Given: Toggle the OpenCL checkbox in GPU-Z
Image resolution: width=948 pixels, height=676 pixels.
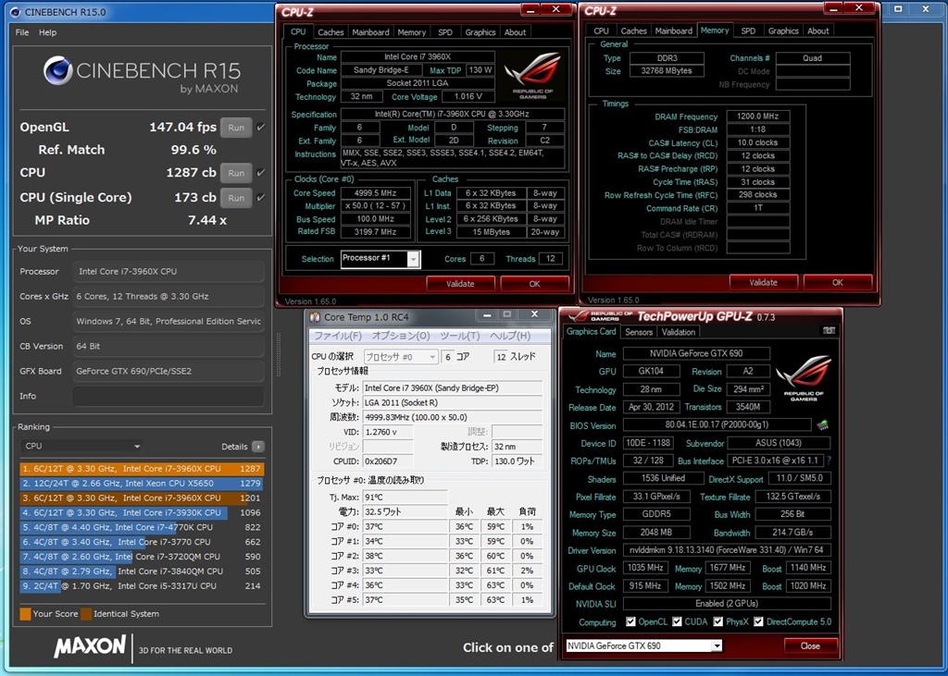Looking at the screenshot, I should tap(630, 621).
